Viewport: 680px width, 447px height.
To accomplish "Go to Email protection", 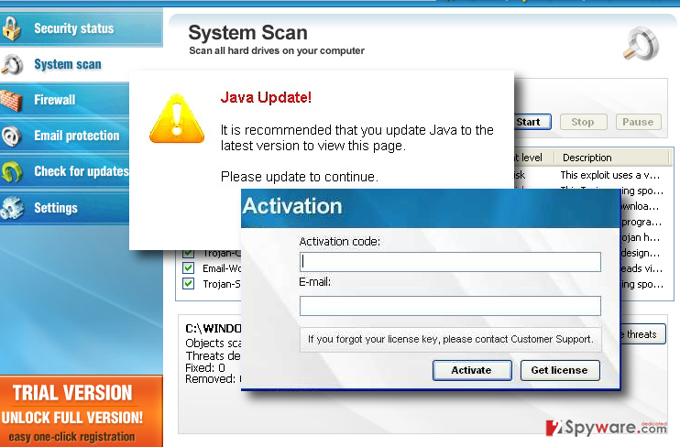I will coord(65,136).
